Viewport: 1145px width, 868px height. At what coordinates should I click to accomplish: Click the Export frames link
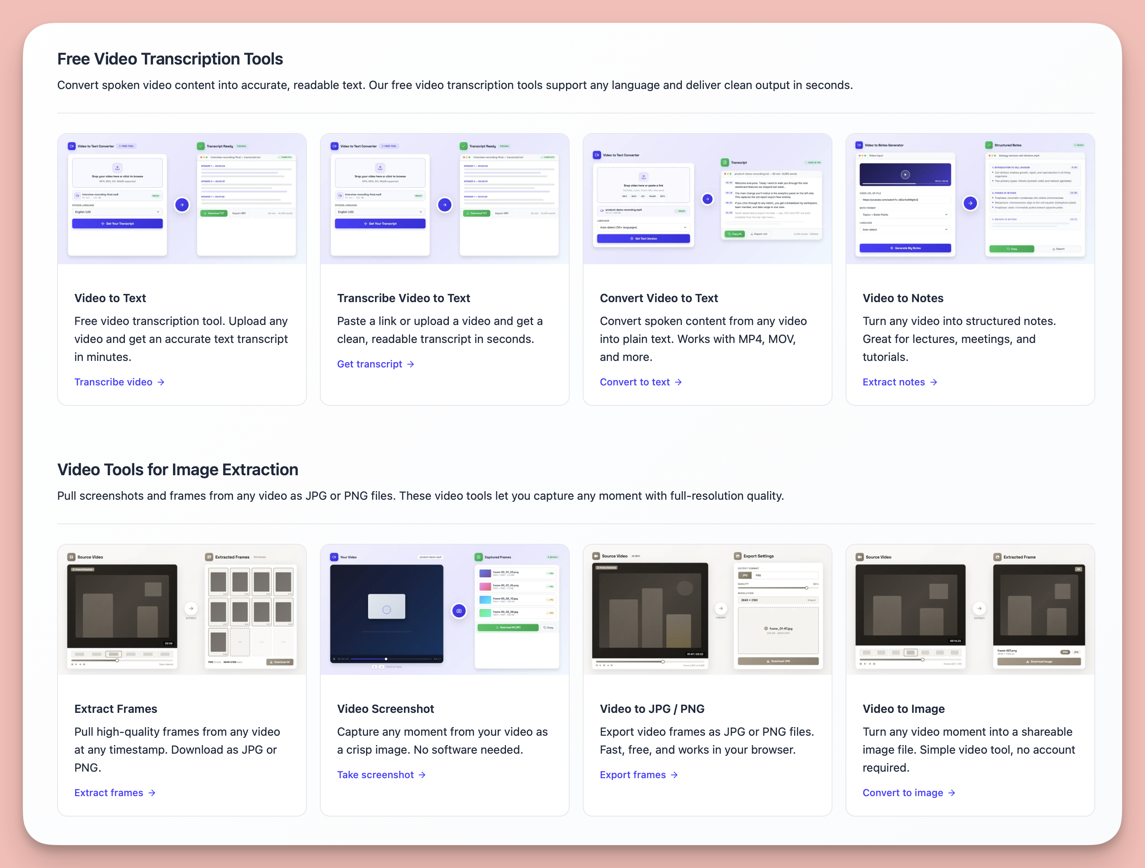coord(638,775)
